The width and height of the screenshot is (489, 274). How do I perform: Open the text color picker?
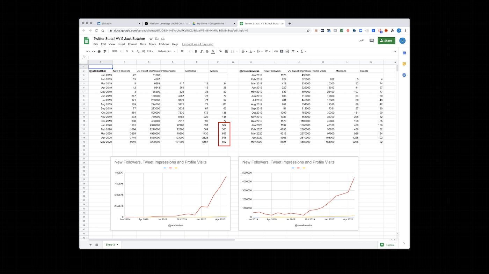[x=213, y=51]
